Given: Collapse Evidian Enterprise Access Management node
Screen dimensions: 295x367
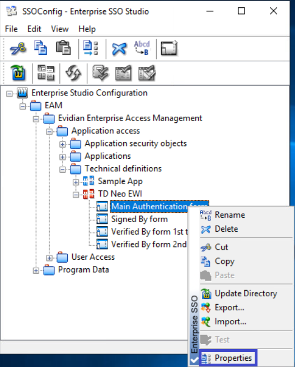Looking at the screenshot, I should click(36, 119).
